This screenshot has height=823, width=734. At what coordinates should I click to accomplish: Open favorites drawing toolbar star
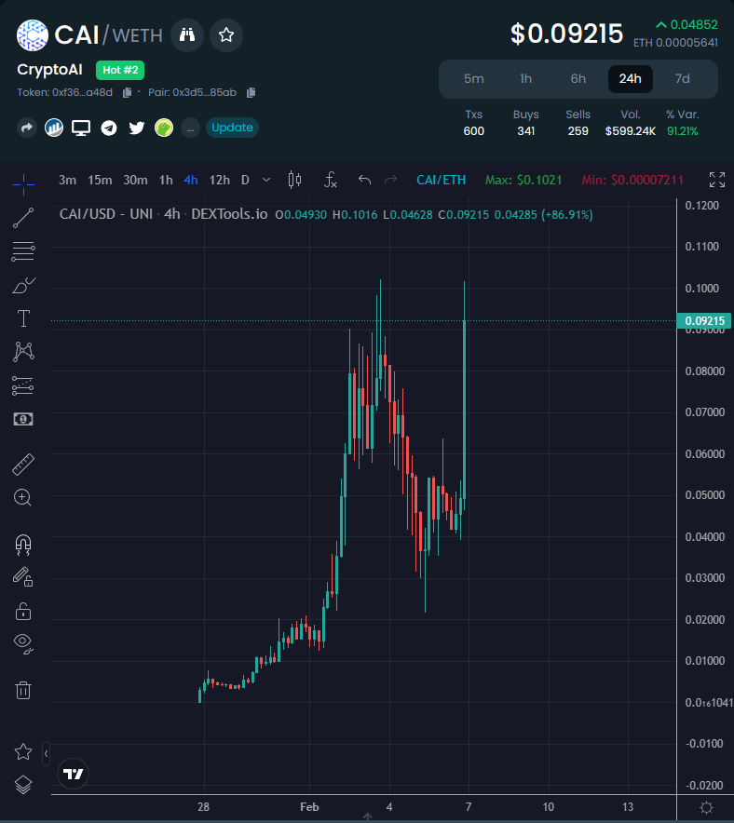click(x=23, y=751)
